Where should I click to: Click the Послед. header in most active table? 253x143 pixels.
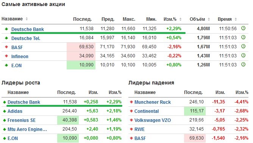click(82, 19)
